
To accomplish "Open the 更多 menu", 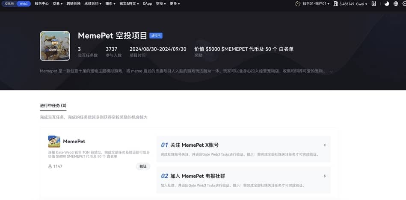I will pos(175,4).
